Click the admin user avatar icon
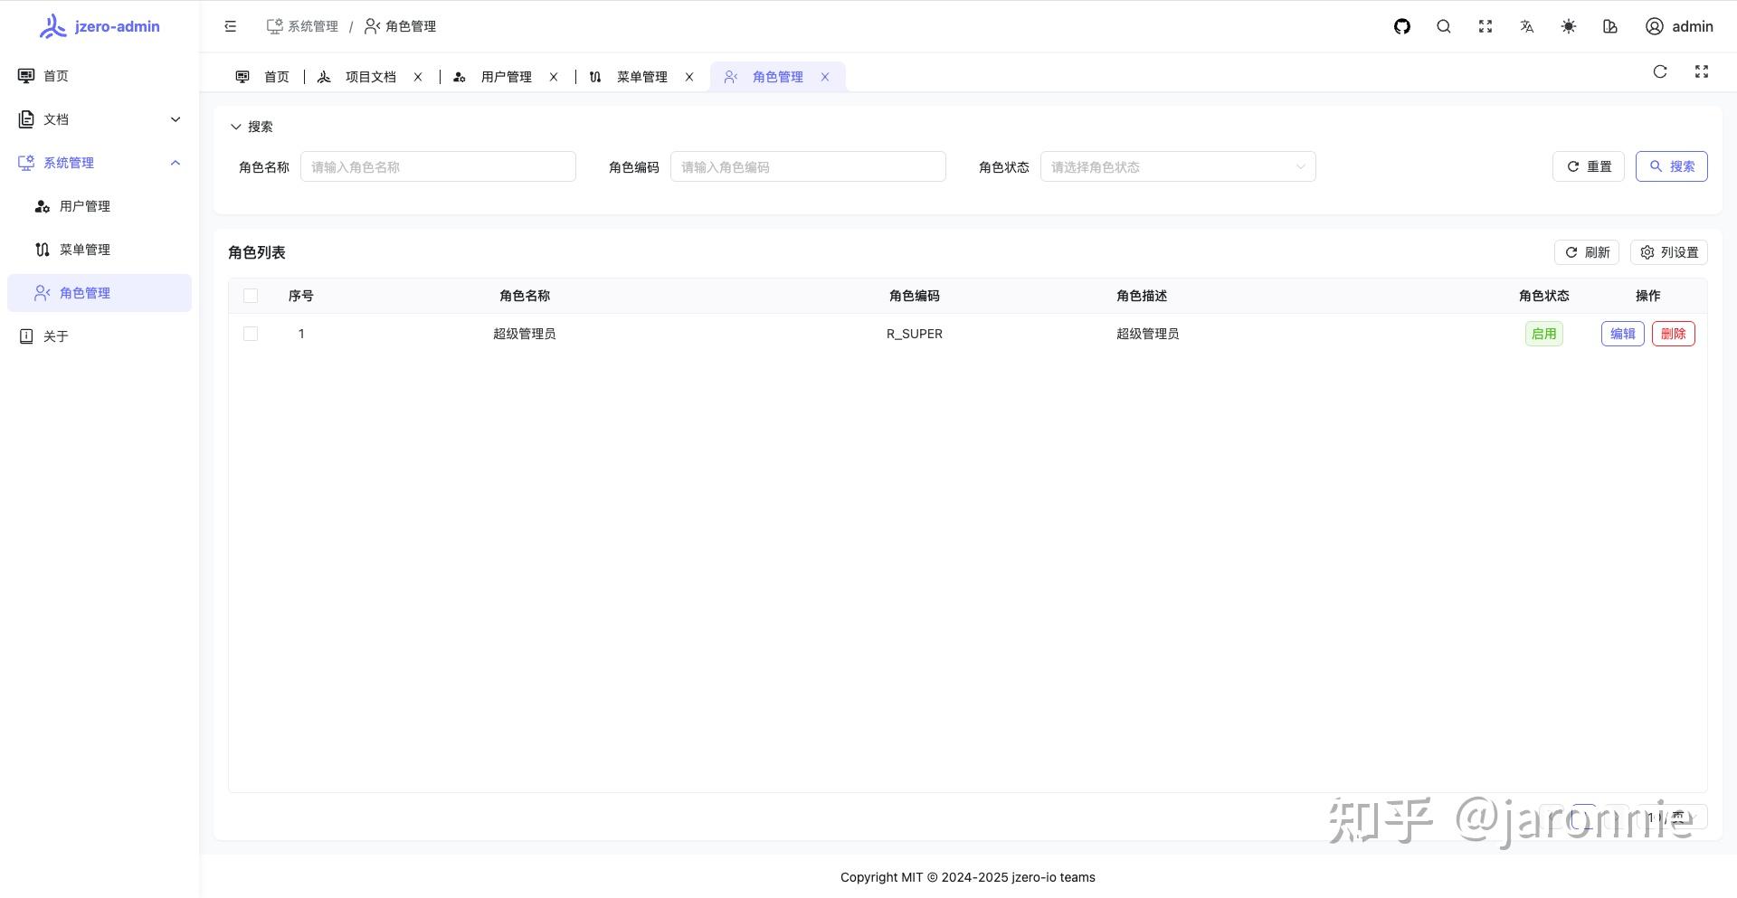Image resolution: width=1737 pixels, height=898 pixels. coord(1655,26)
